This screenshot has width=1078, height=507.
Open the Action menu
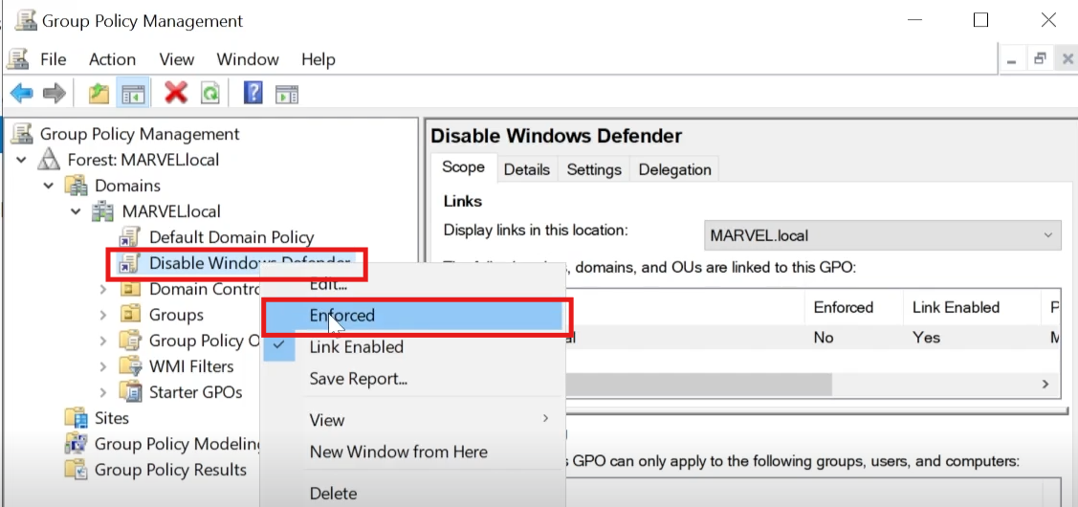coord(112,60)
